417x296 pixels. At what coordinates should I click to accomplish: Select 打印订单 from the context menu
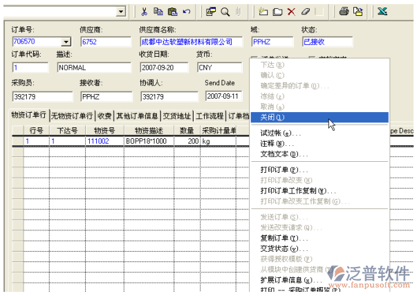click(284, 169)
